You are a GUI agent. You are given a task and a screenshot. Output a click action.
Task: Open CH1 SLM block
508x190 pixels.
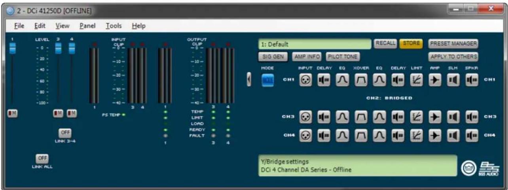(x=453, y=79)
